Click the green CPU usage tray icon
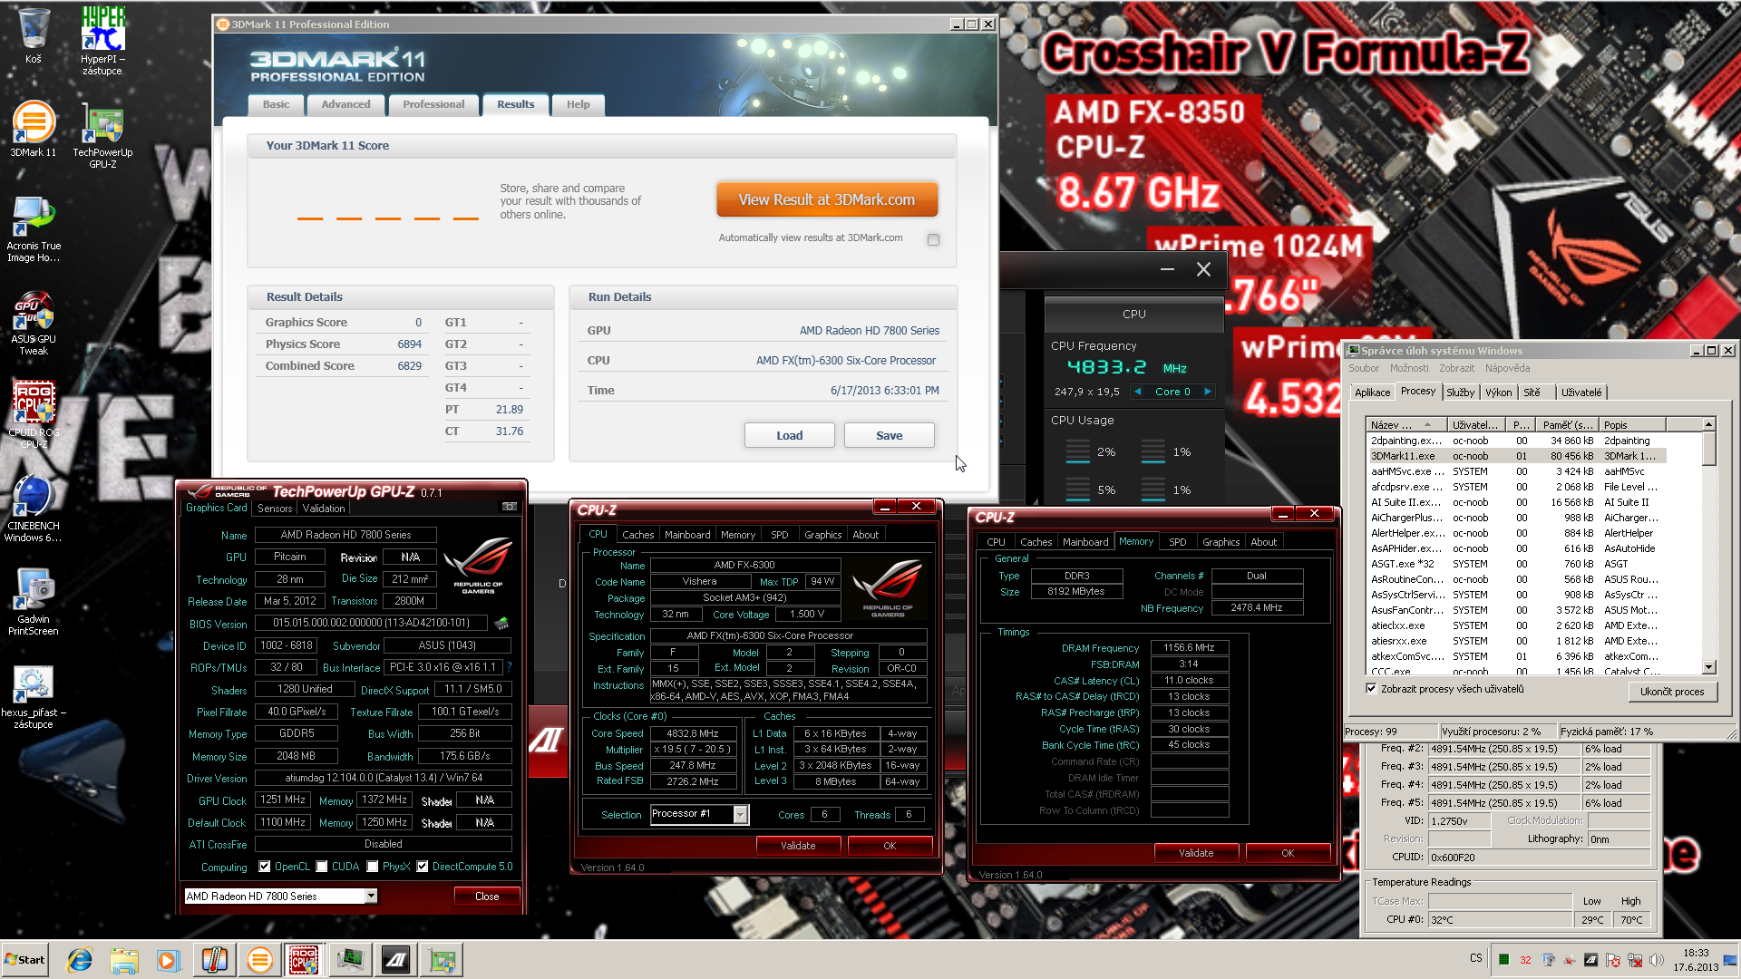This screenshot has height=979, width=1741. click(x=1503, y=960)
